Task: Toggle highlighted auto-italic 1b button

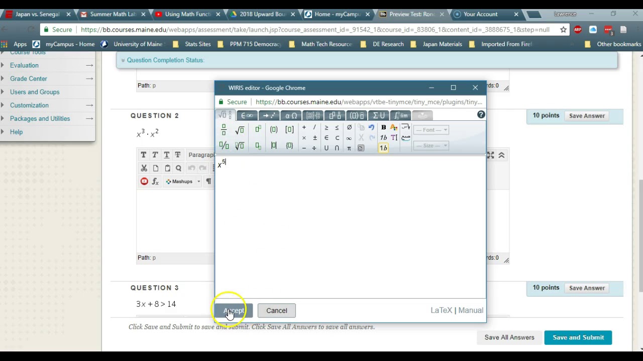Action: pyautogui.click(x=383, y=148)
